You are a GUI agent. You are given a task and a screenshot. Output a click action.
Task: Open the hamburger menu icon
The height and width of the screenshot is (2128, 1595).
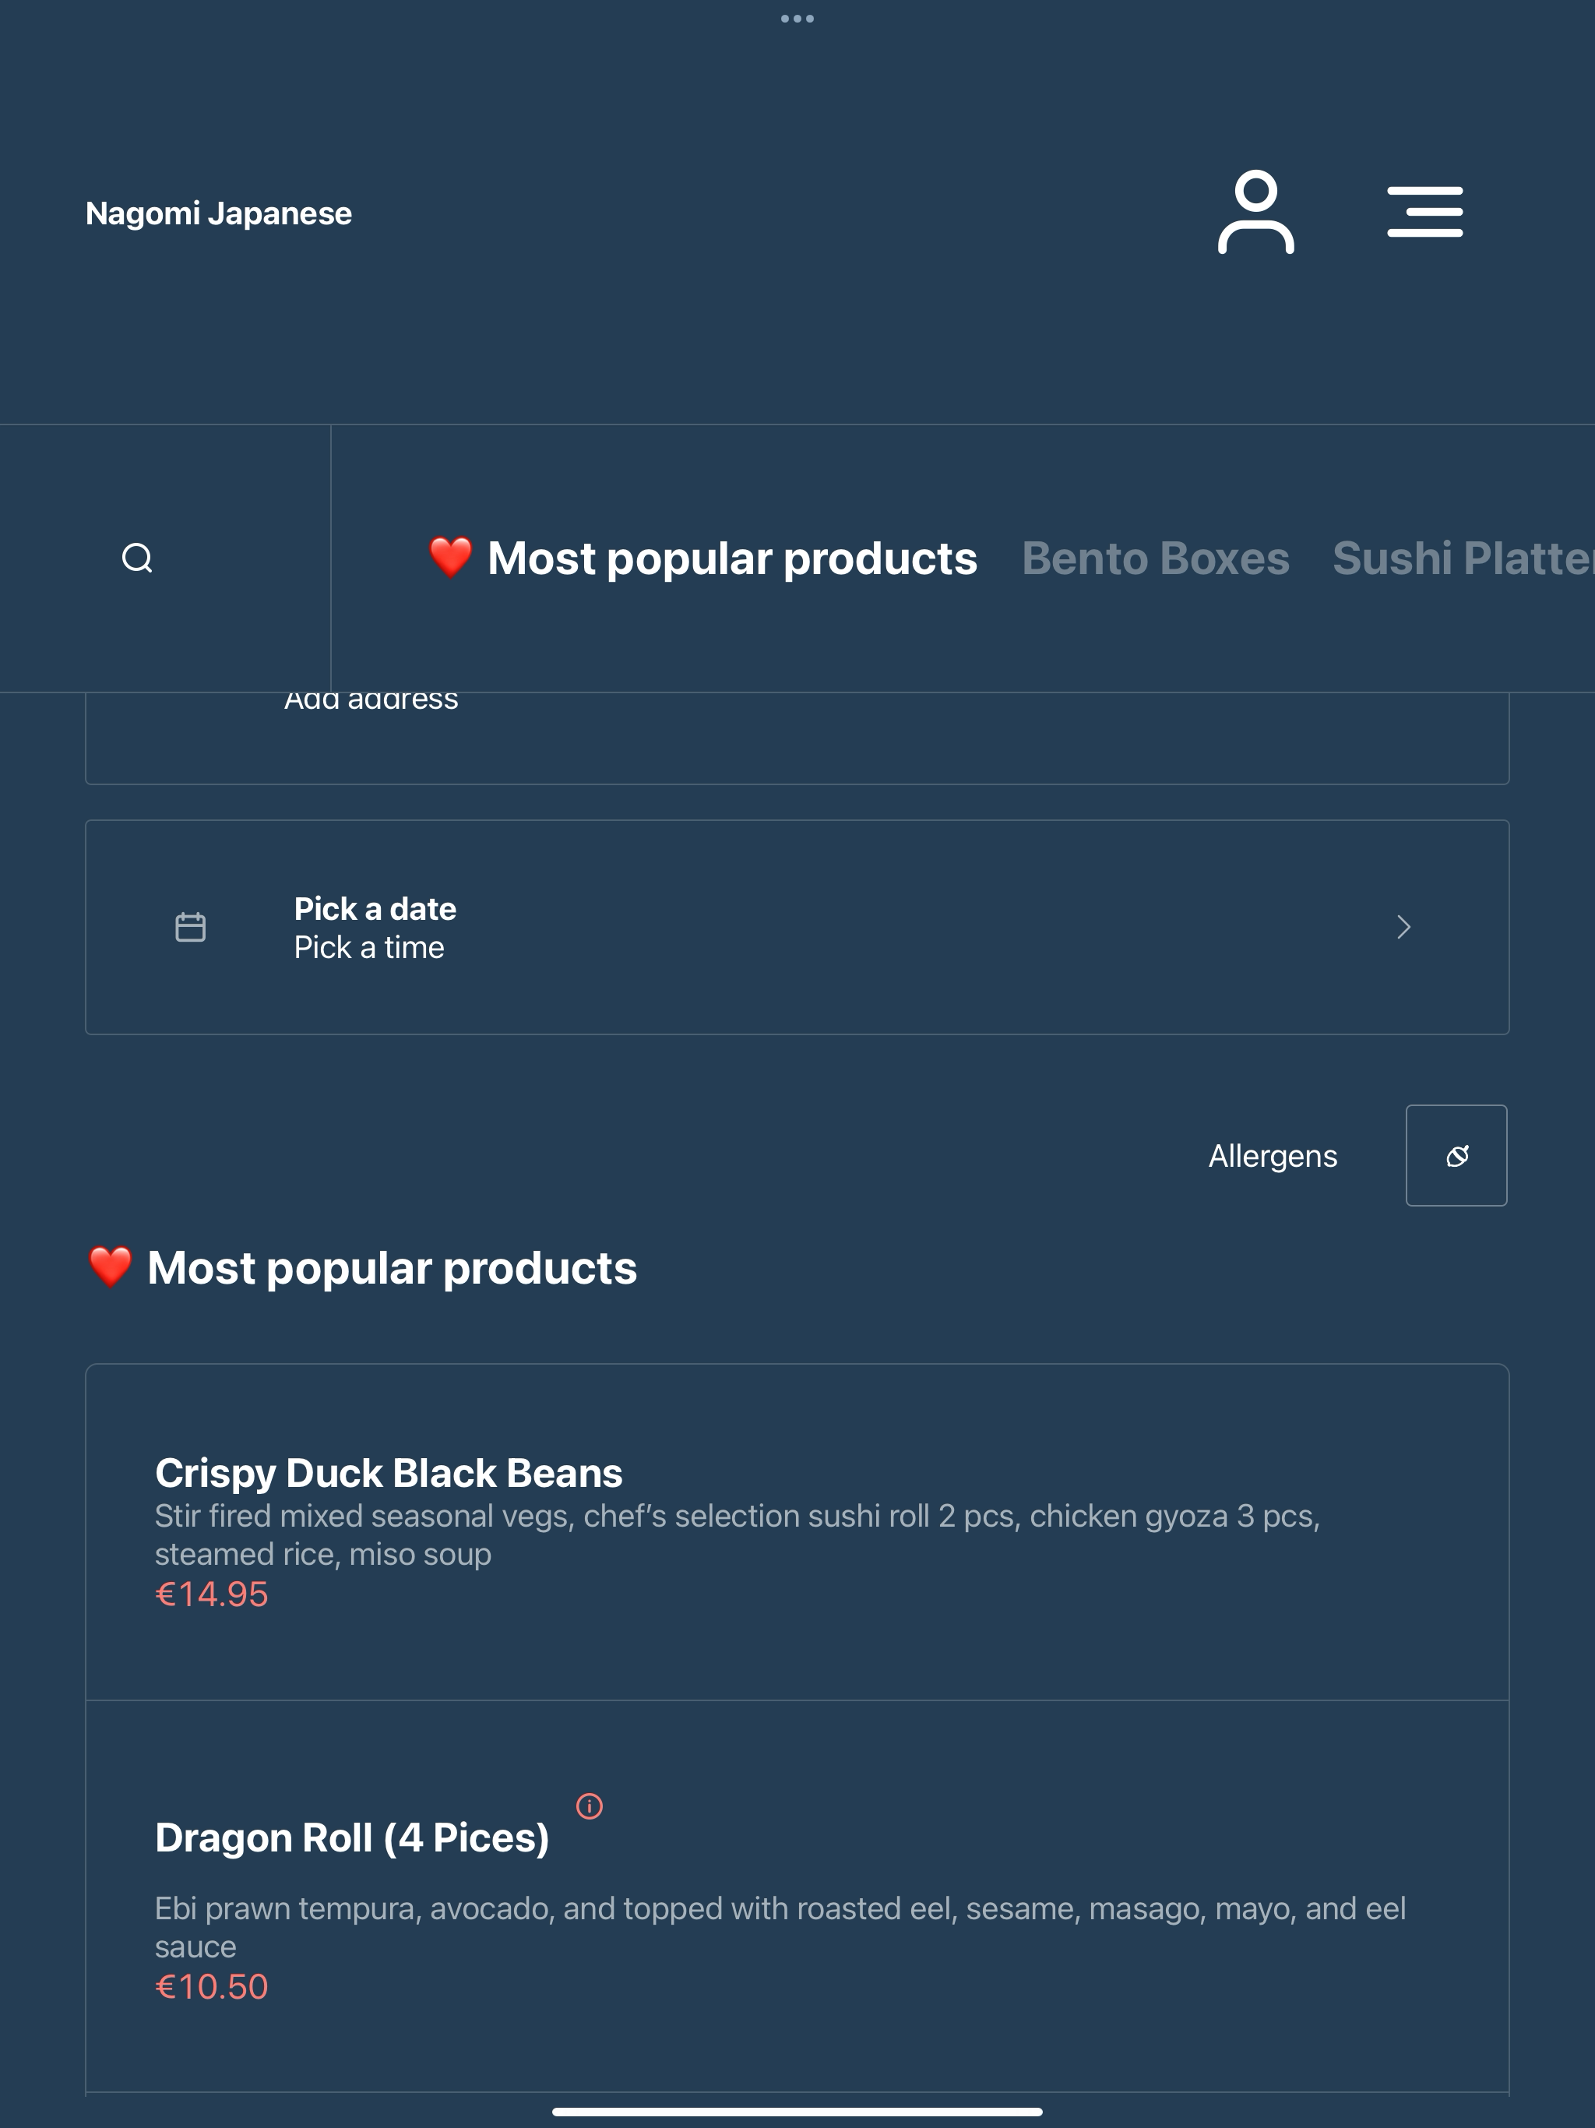1424,212
